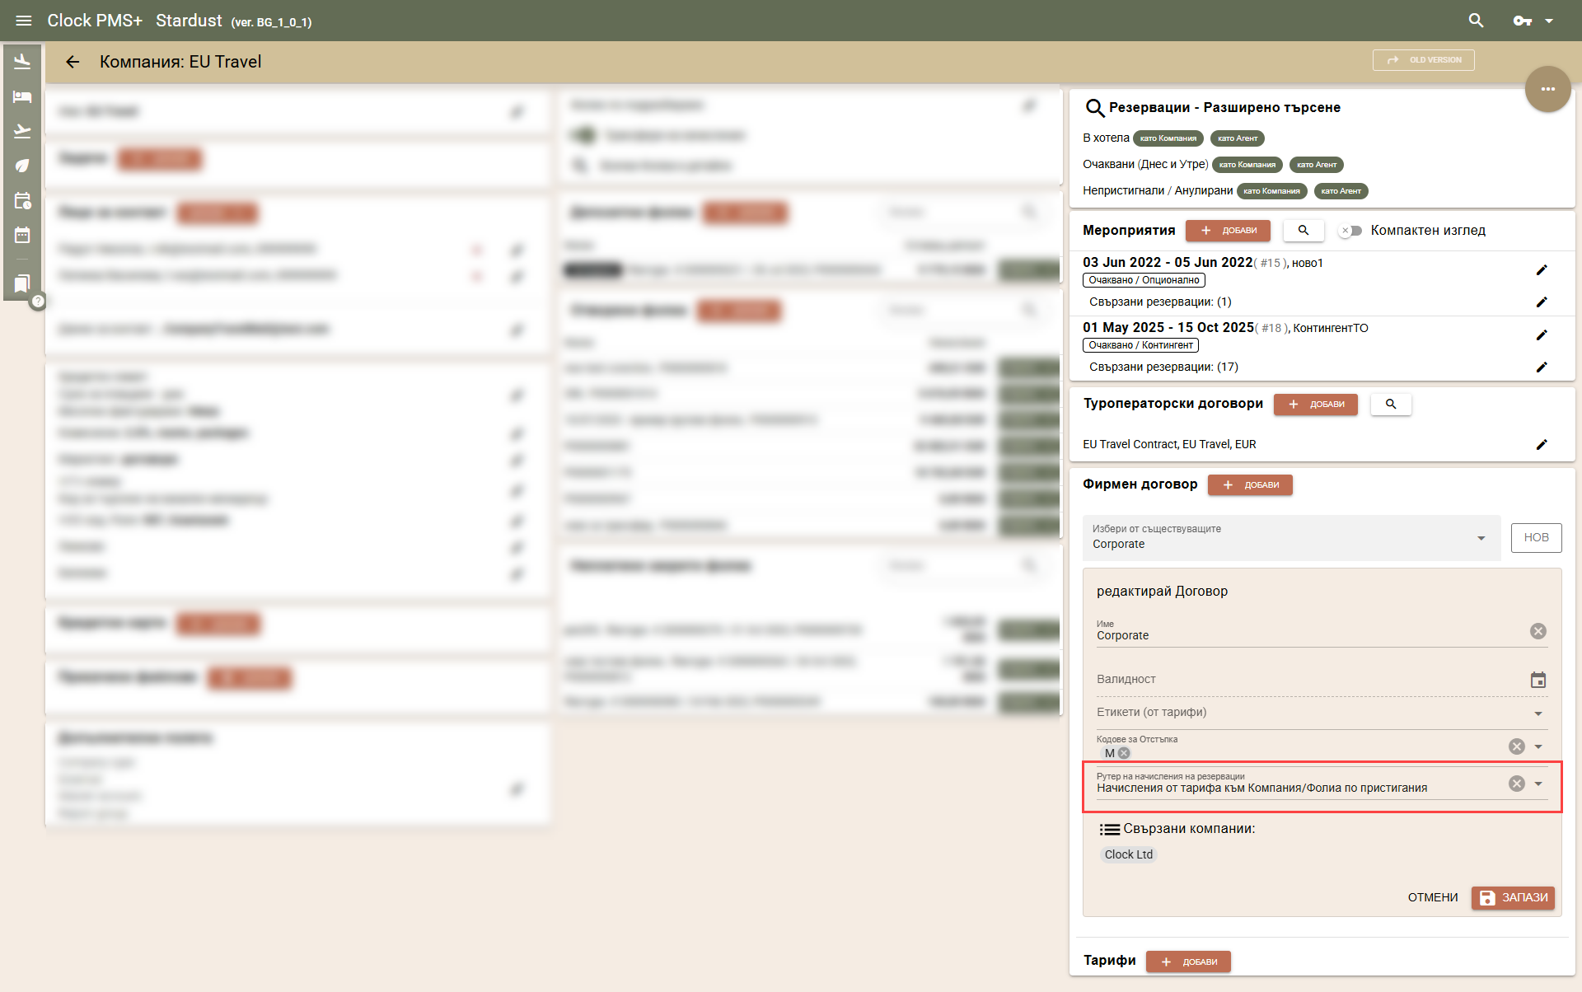The height and width of the screenshot is (992, 1582).
Task: Clear the Рутер на начисления field value
Action: click(x=1516, y=784)
